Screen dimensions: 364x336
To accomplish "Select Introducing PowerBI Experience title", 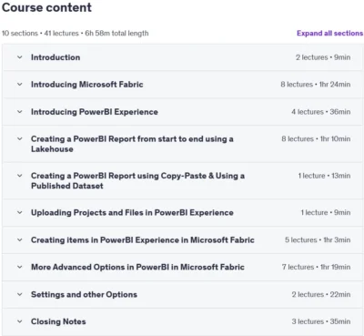I will [95, 112].
